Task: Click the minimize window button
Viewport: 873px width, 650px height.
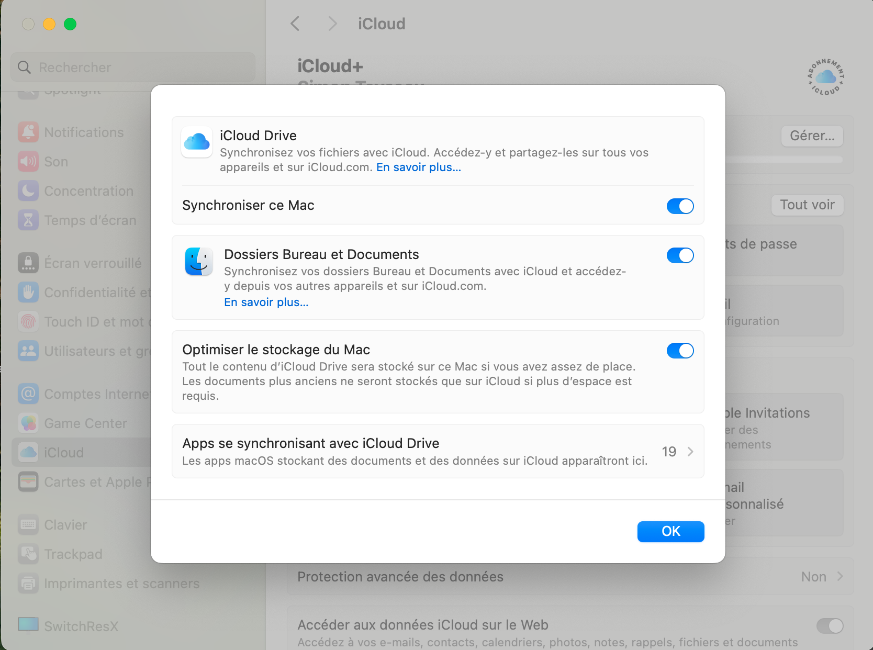Action: pyautogui.click(x=49, y=24)
